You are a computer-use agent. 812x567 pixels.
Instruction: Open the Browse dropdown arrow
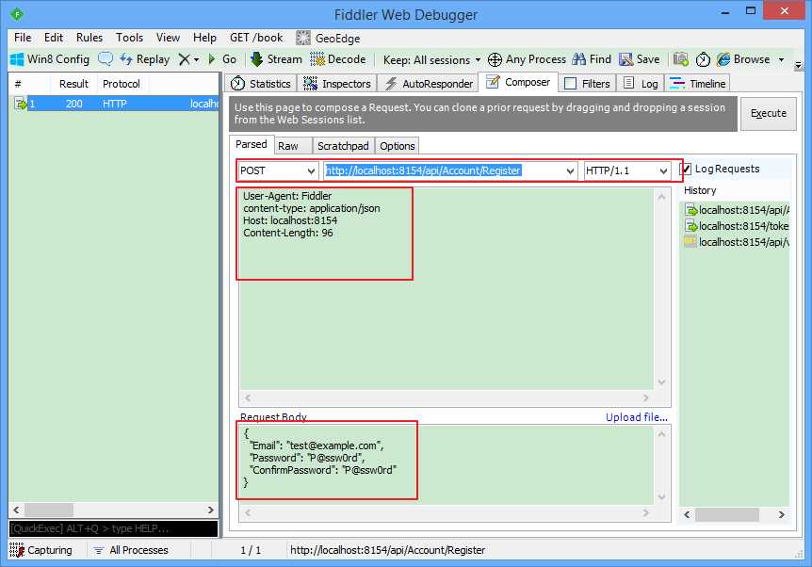781,60
